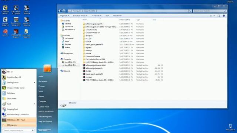Open Sticky Notes from Start menu
The width and height of the screenshot is (237, 133).
(x=19, y=99)
